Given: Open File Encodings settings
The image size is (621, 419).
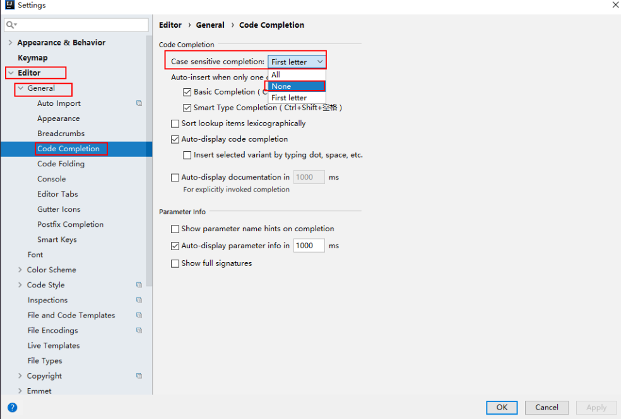Looking at the screenshot, I should pyautogui.click(x=52, y=330).
